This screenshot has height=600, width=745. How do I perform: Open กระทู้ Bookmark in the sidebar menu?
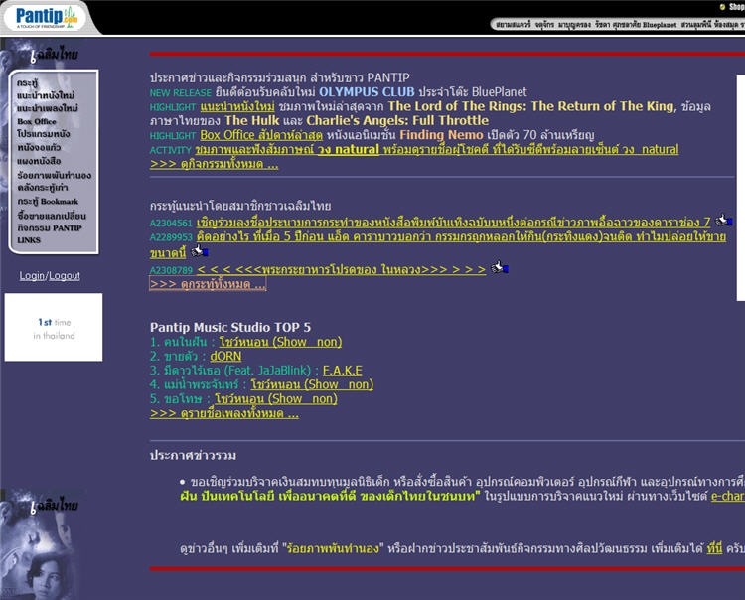point(48,201)
